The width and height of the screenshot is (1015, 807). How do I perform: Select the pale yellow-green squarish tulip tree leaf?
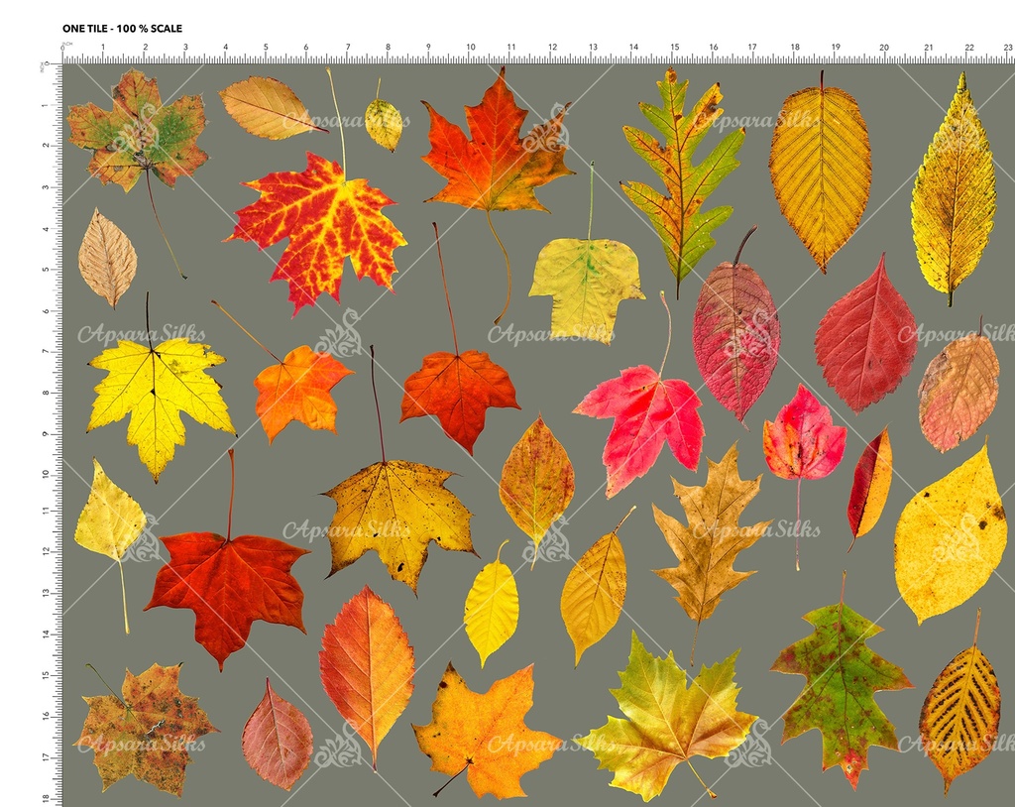click(586, 285)
